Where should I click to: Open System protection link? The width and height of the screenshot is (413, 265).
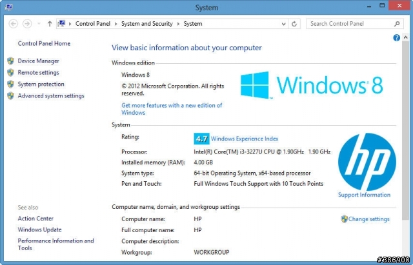tap(41, 84)
